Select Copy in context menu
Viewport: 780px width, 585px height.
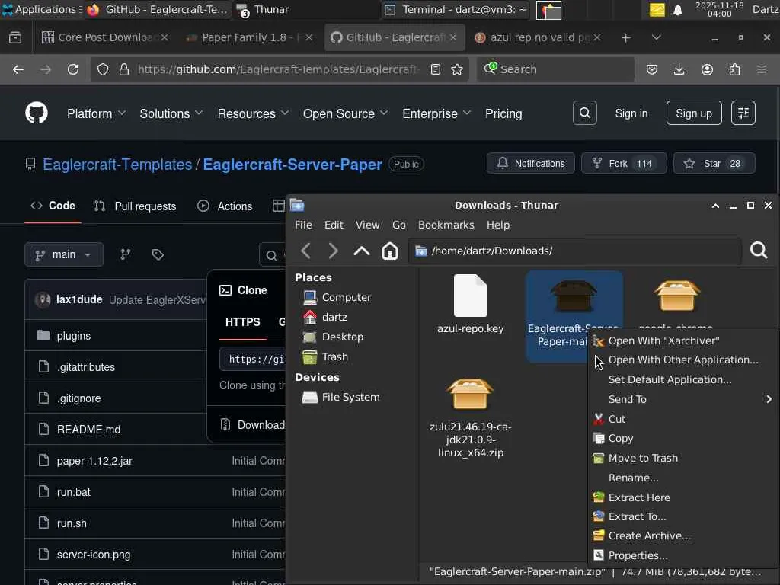point(682,438)
